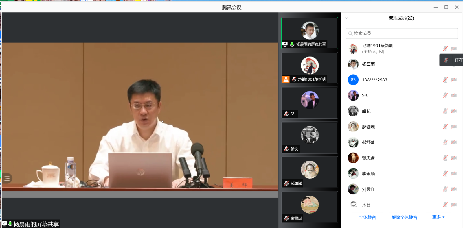
Task: Click the floating list menu icon on video
Action: pyautogui.click(x=7, y=178)
